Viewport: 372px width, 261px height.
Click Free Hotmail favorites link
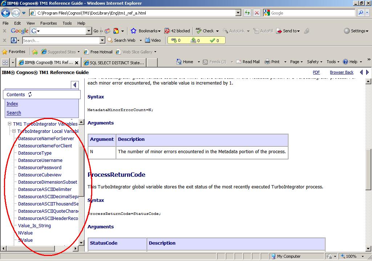click(x=98, y=52)
